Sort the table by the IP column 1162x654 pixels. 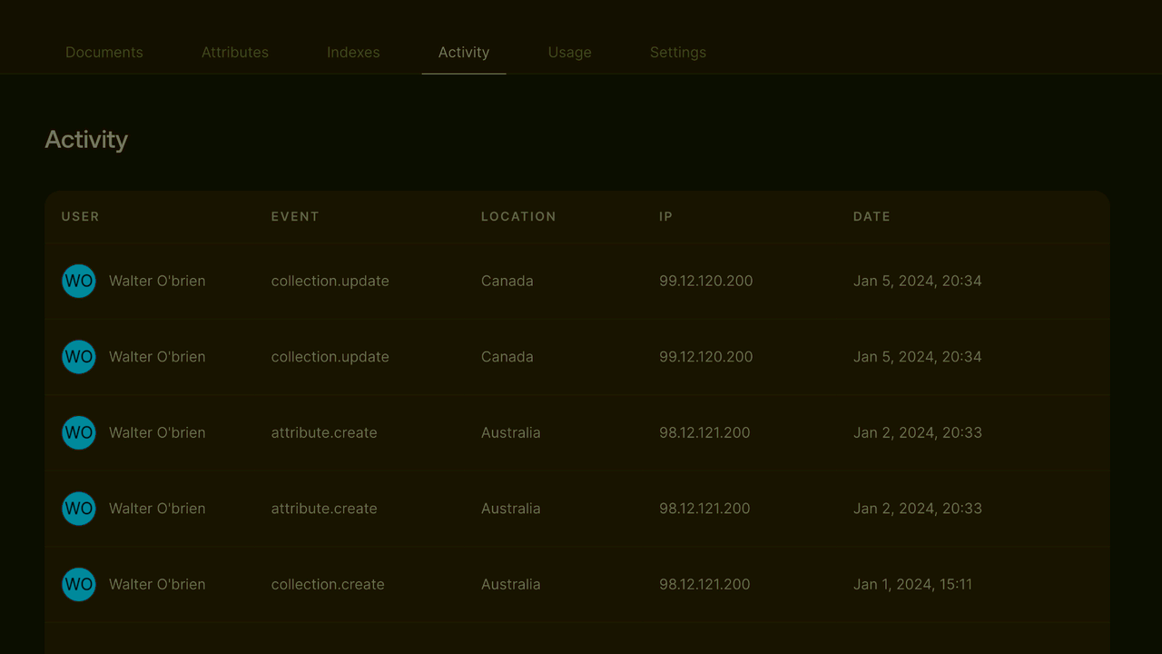(x=665, y=216)
